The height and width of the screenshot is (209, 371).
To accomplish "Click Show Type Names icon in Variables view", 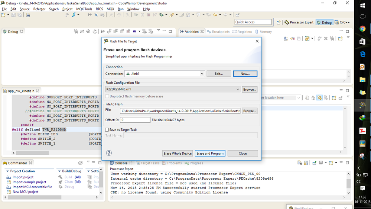I will point(286,38).
